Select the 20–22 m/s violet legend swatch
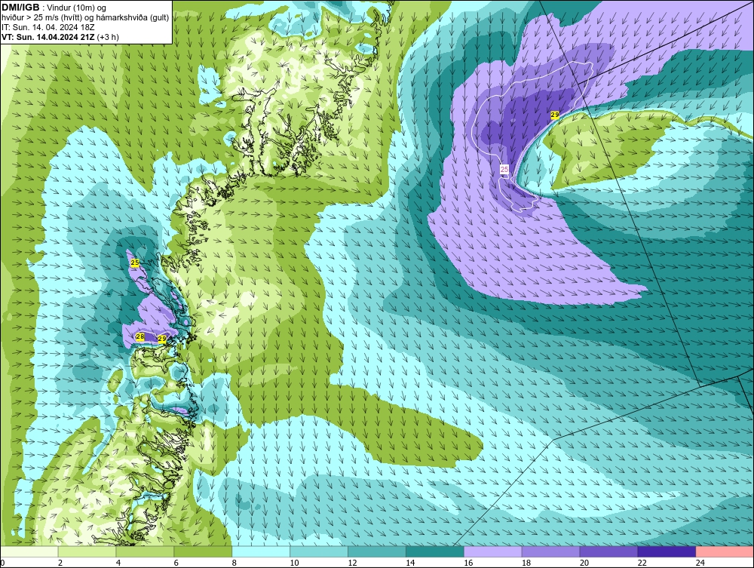 tap(608, 551)
